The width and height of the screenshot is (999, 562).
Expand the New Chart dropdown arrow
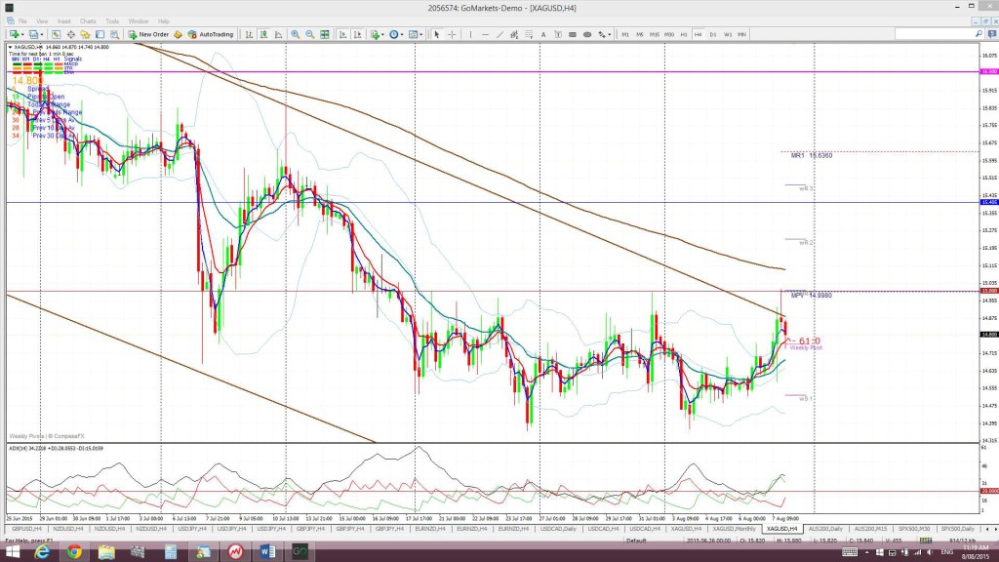22,34
